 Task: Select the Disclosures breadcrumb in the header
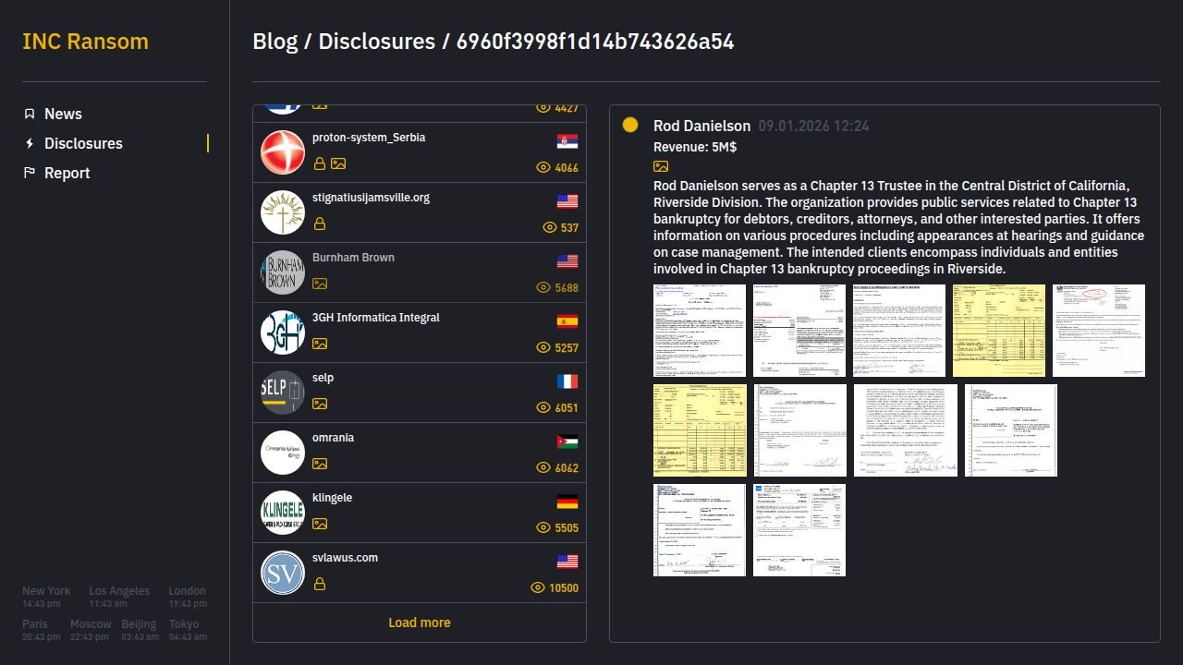376,42
